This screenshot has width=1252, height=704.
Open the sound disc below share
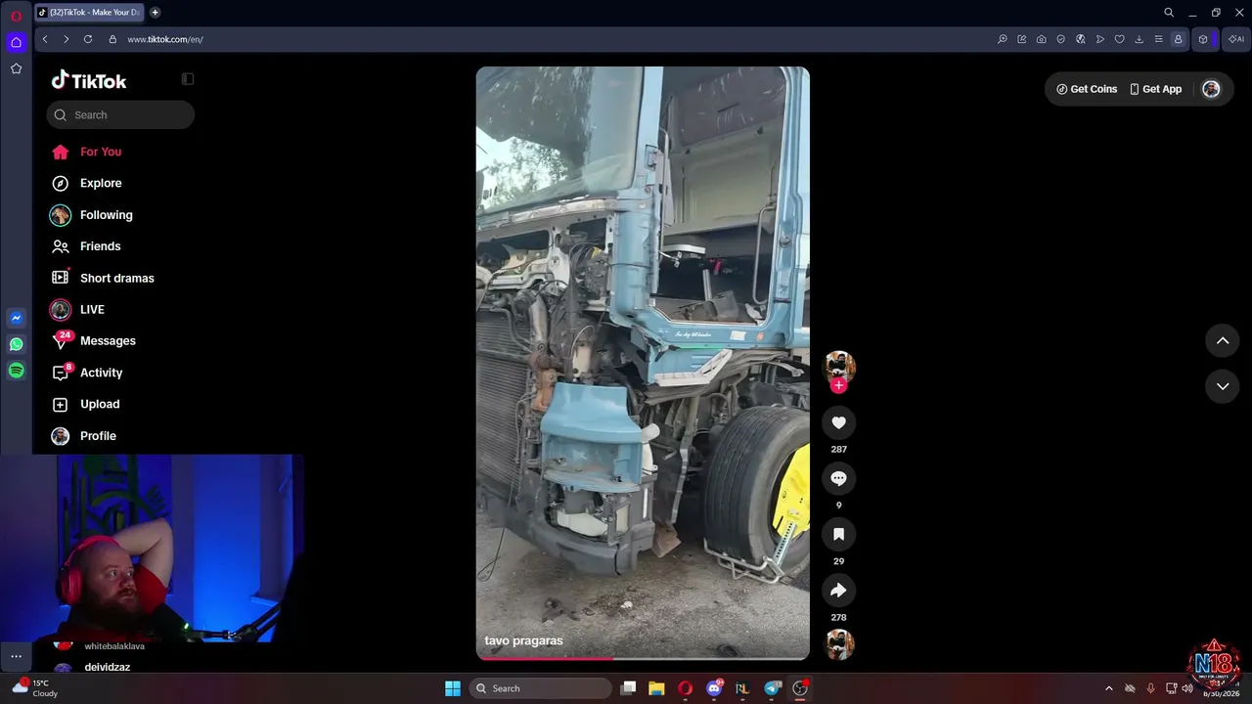(x=839, y=644)
